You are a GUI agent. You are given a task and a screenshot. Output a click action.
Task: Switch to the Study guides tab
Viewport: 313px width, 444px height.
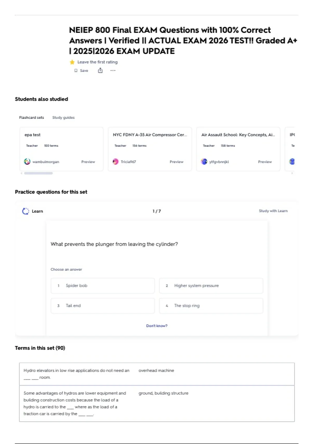coord(63,118)
